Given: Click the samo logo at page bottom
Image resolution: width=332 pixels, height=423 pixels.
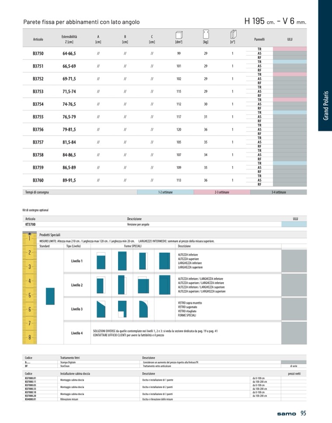Looking at the screenshot, I should point(287,414).
